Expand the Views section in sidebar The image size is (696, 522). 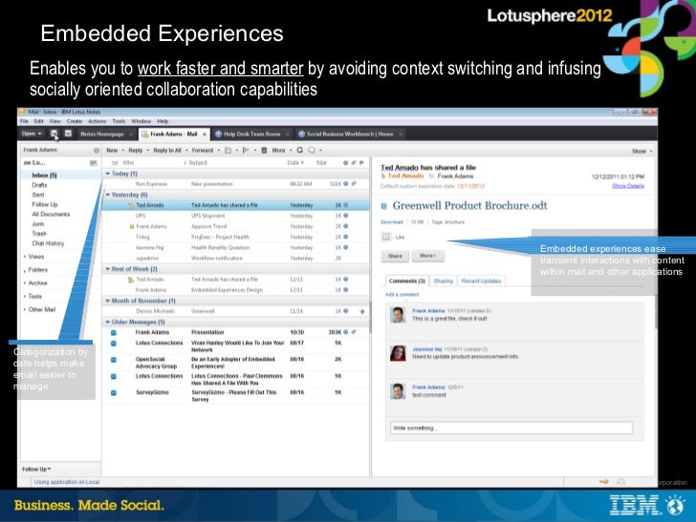(x=25, y=257)
